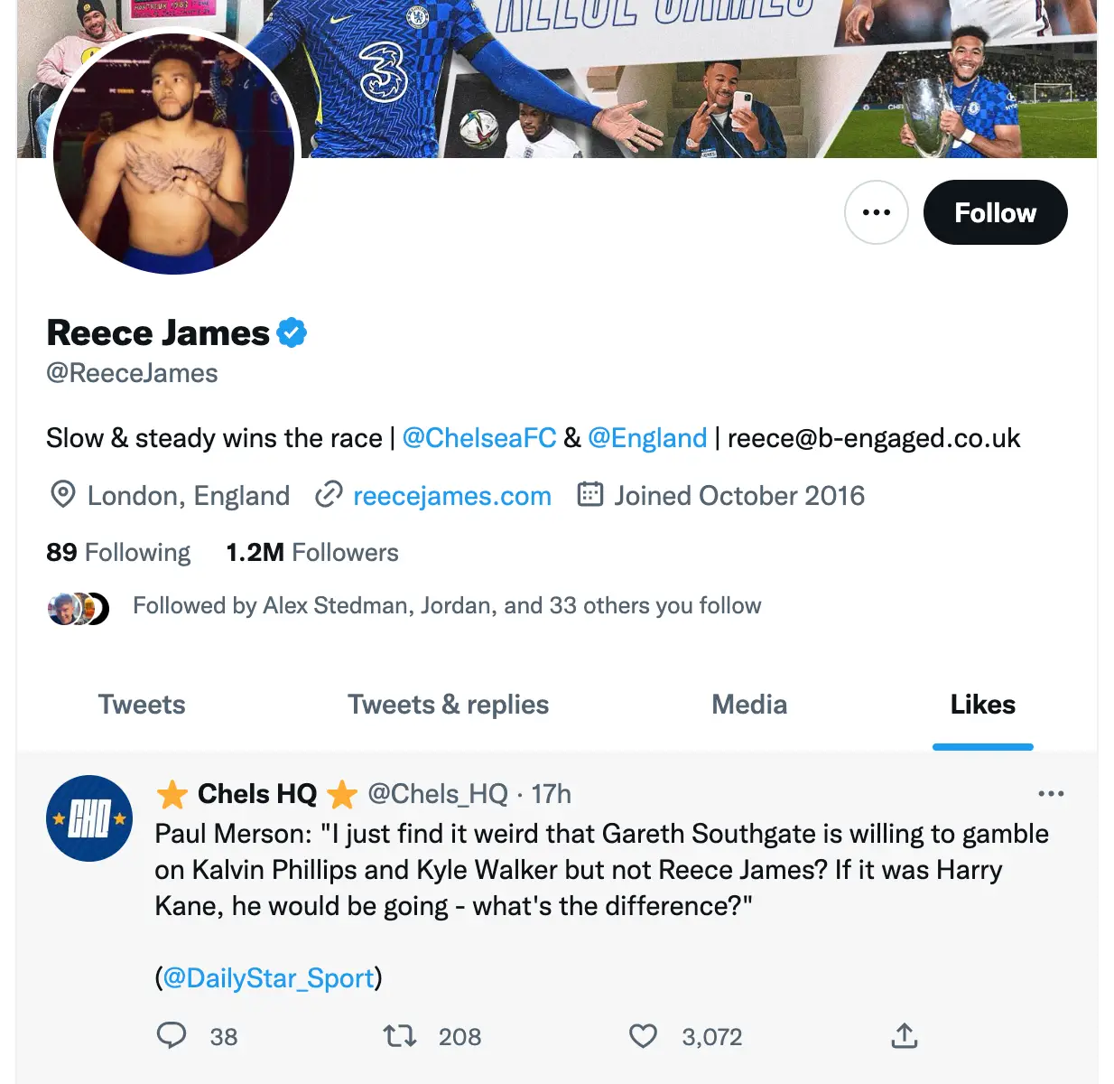Screen dimensions: 1114x1084
Task: Click the location pin icon
Action: tap(60, 495)
